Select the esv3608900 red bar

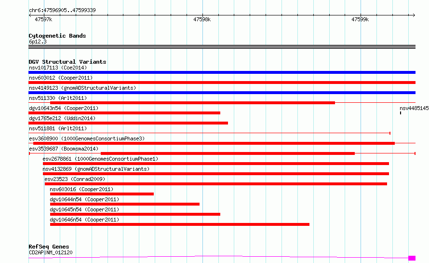(214, 143)
